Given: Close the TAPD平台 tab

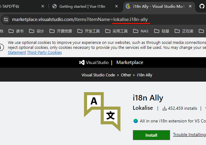Looking at the screenshot, I should tap(43, 6).
